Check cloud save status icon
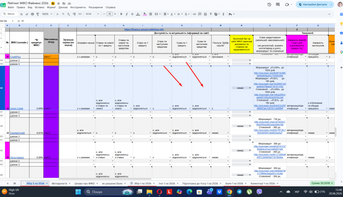Screen dimensions: 343x197 coord(69,3)
